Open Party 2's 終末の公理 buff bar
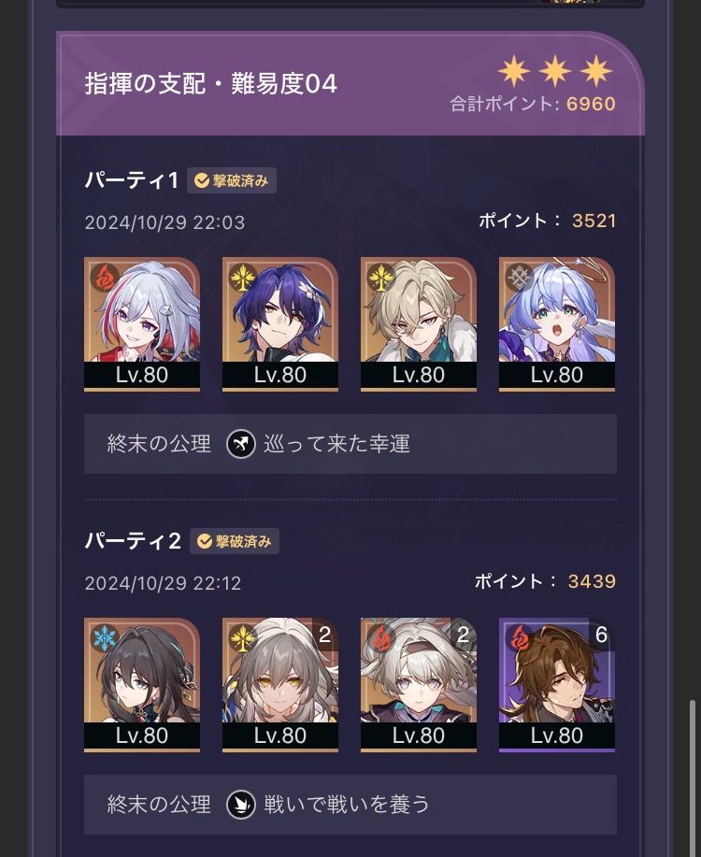Viewport: 701px width, 857px height. pos(350,805)
